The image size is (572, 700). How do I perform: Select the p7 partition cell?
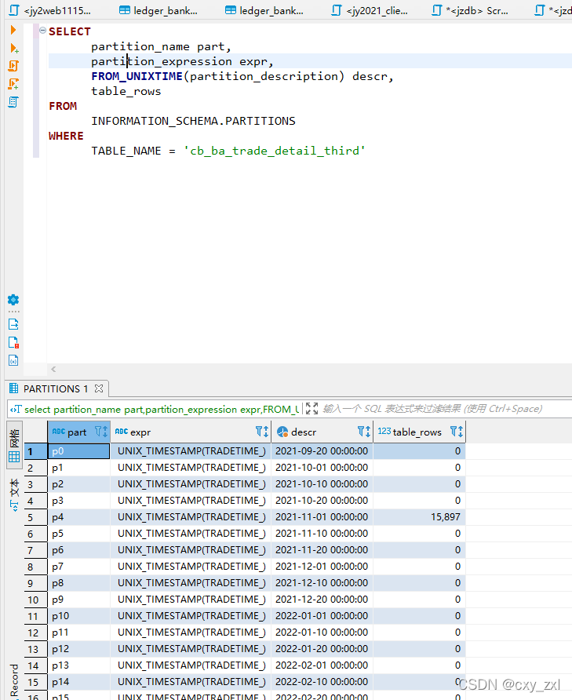pos(78,567)
